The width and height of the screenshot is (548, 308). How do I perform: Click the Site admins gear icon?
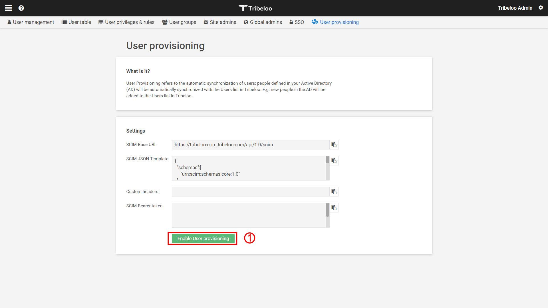[x=206, y=22]
